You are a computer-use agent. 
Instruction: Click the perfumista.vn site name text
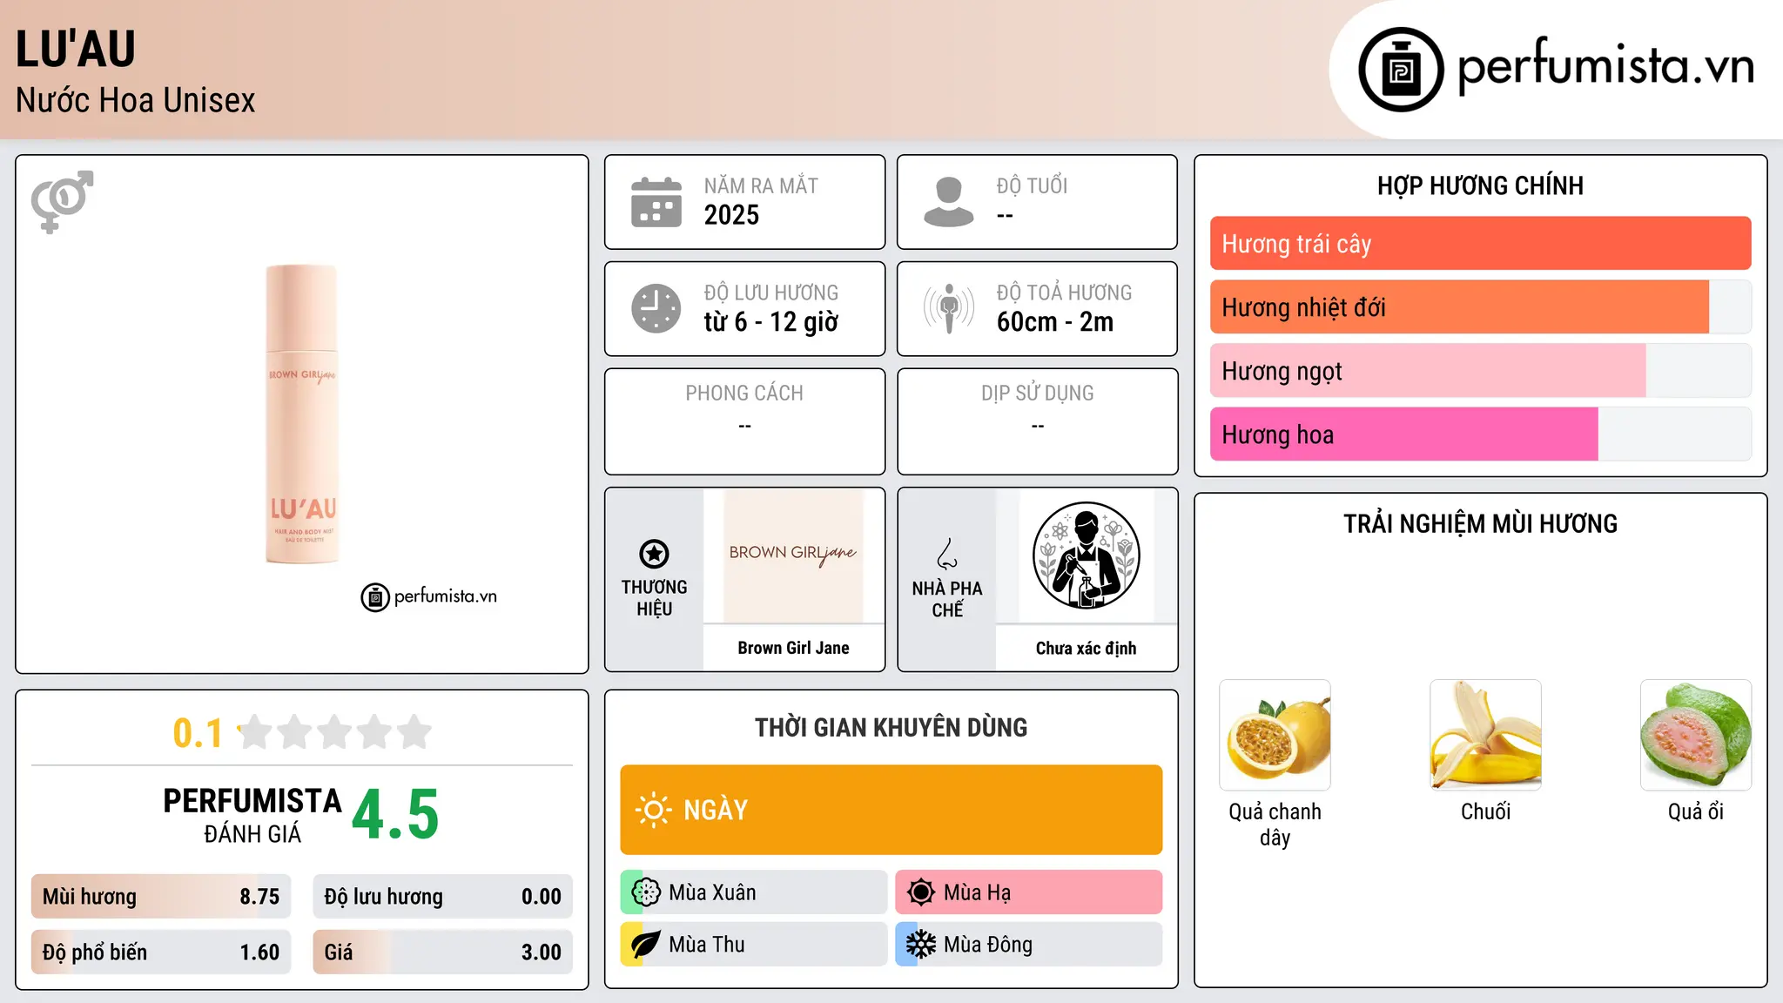point(1605,66)
